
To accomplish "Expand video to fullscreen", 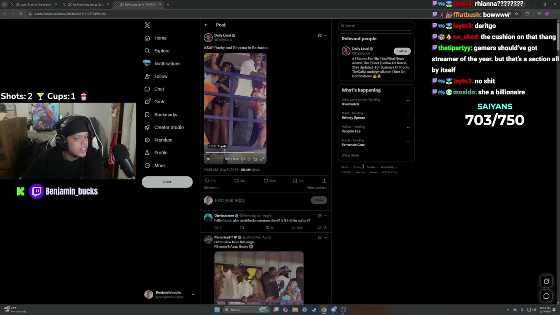I will [x=262, y=159].
